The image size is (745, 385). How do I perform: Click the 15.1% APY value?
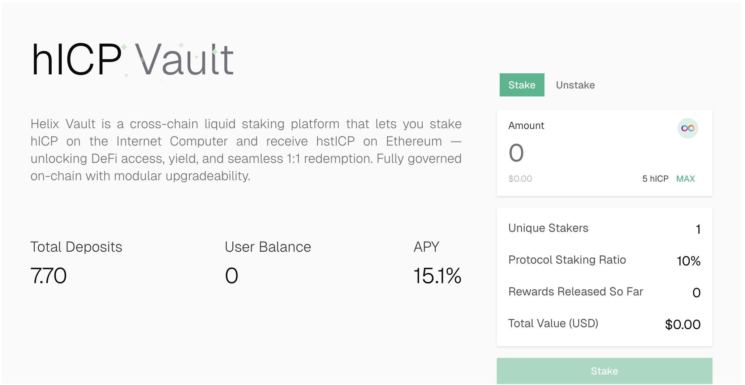pyautogui.click(x=437, y=276)
